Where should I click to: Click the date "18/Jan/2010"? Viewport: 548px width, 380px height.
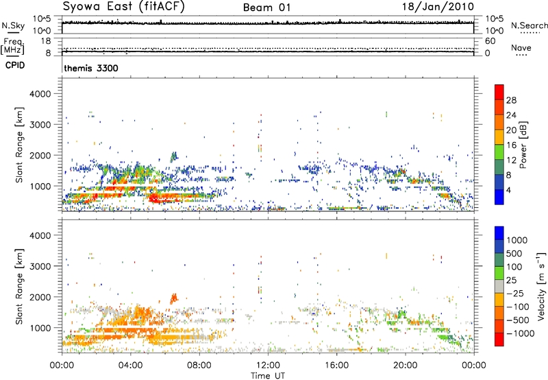pyautogui.click(x=438, y=7)
